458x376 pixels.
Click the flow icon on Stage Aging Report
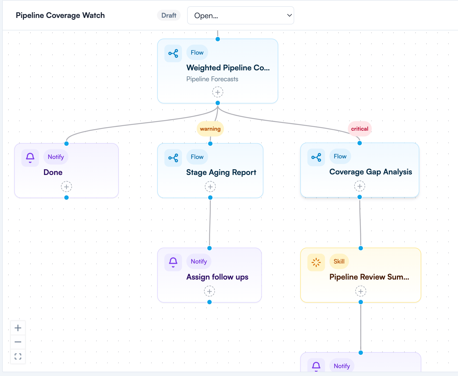pyautogui.click(x=173, y=158)
